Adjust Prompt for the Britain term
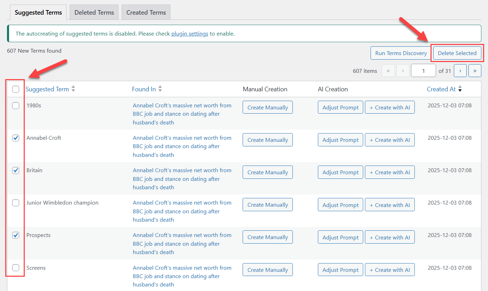Screen dimensions: 488x291 click(340, 172)
